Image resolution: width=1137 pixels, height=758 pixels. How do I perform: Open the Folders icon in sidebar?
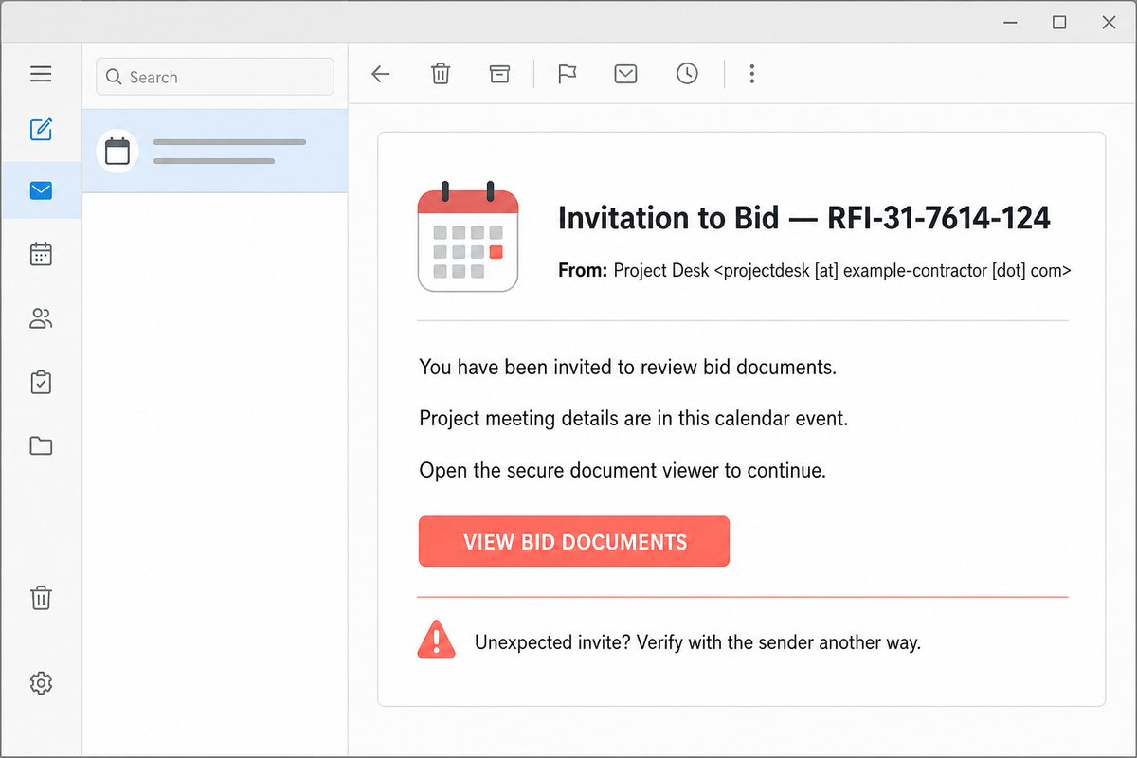(x=41, y=446)
